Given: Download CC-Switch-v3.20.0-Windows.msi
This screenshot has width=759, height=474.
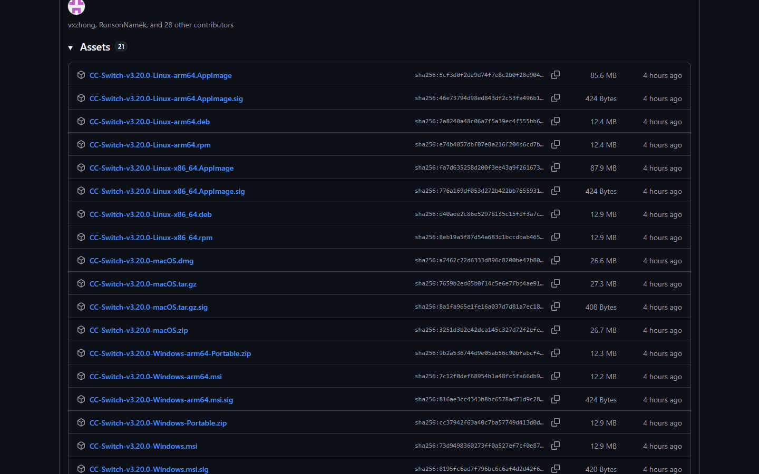Looking at the screenshot, I should [143, 446].
